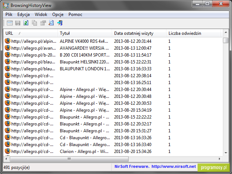Screen dimensions: 232x174
Task: Open the Opcje menu
Action: (58, 14)
